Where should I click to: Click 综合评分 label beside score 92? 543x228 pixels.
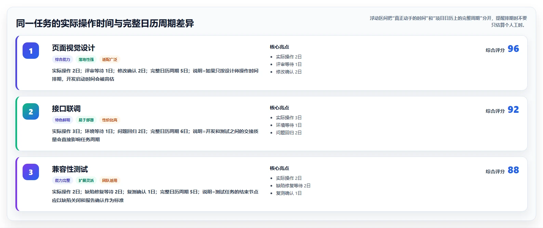[x=495, y=111]
